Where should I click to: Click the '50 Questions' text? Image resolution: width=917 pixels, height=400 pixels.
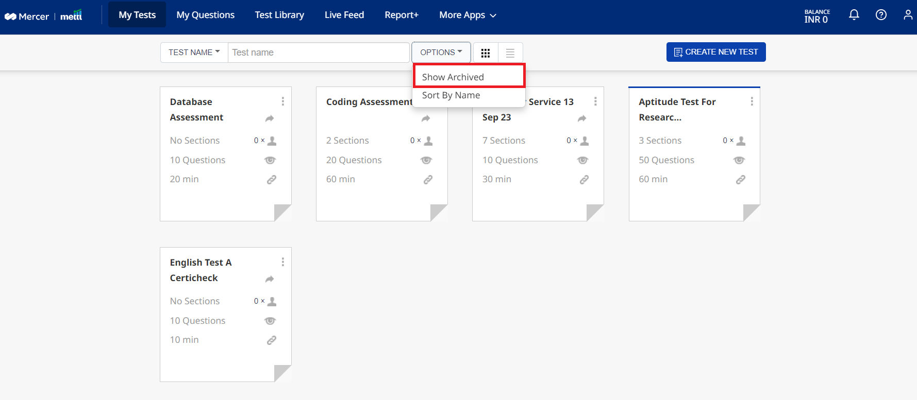coord(666,160)
